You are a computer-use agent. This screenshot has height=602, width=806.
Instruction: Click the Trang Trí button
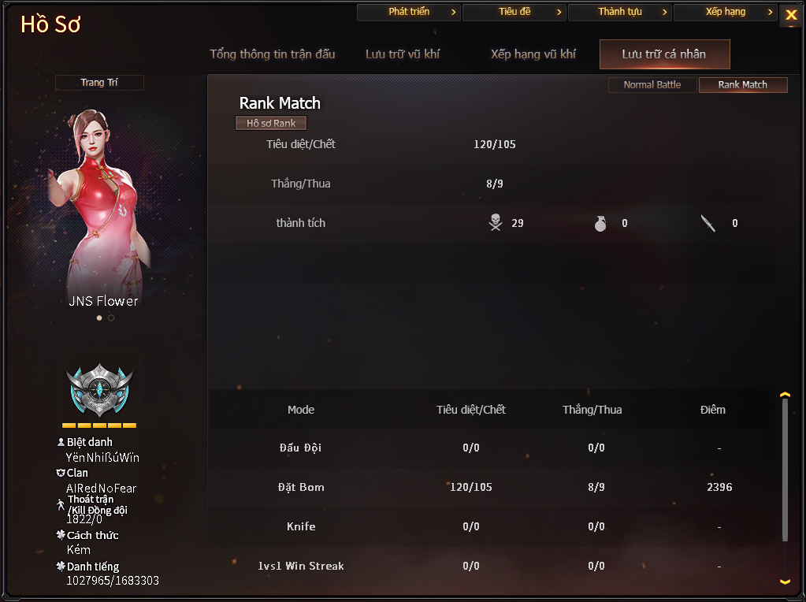pyautogui.click(x=99, y=83)
